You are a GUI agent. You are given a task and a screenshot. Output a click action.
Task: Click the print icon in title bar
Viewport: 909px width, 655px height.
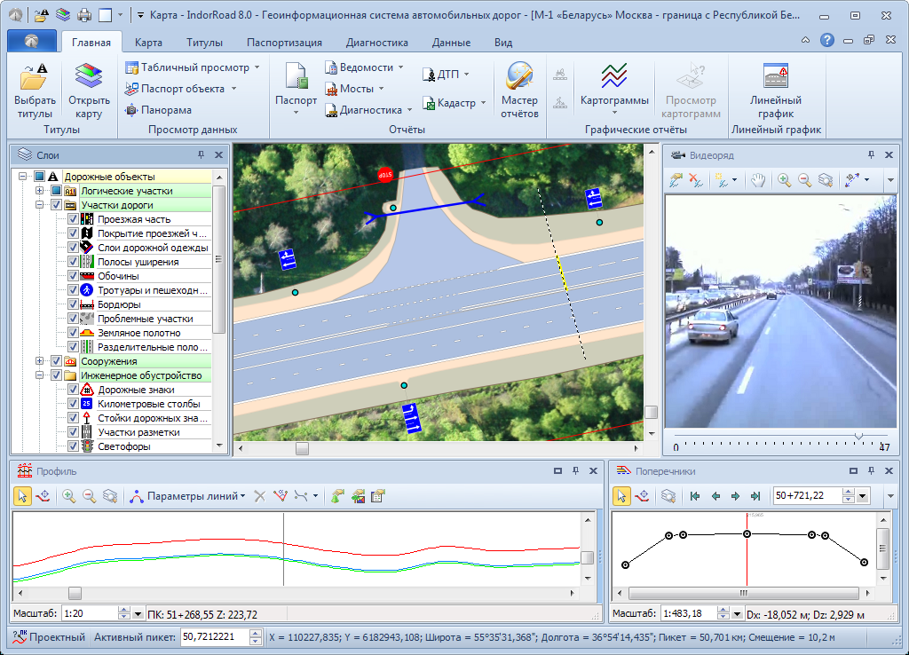pyautogui.click(x=84, y=15)
